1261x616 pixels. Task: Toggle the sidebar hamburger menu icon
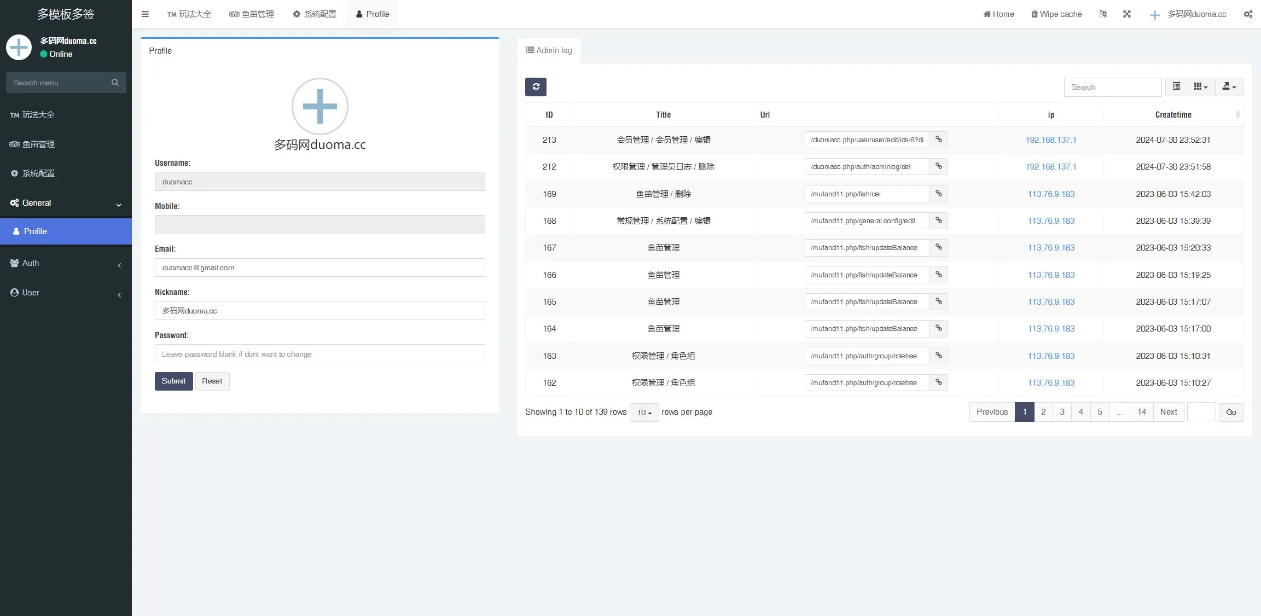point(145,14)
